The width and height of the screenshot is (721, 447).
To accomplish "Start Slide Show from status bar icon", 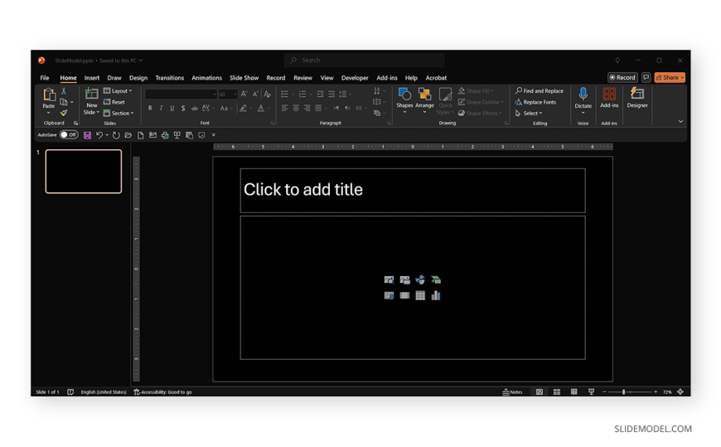I will pos(592,391).
